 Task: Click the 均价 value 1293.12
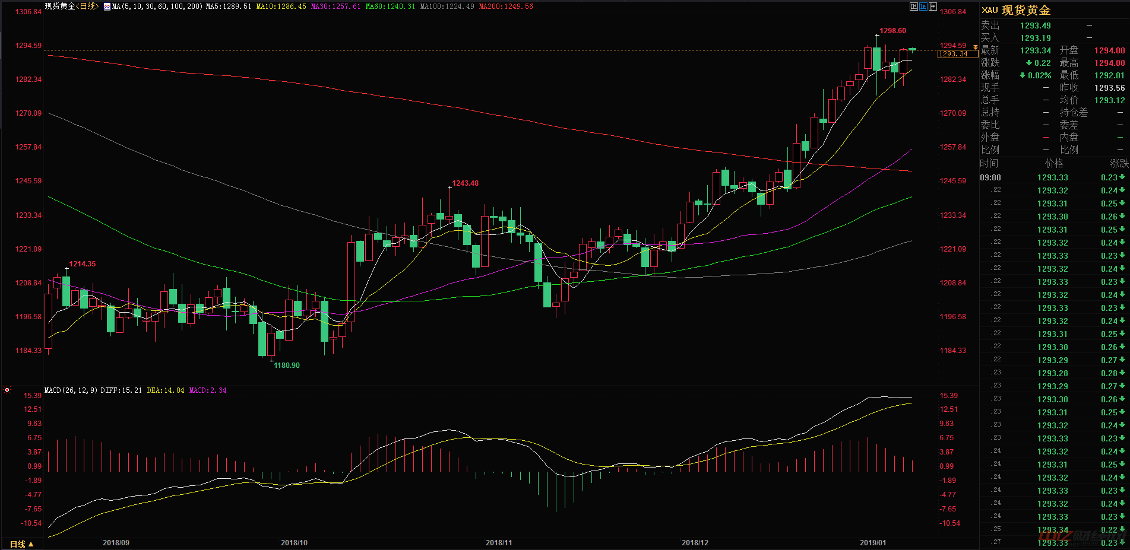(x=1109, y=100)
